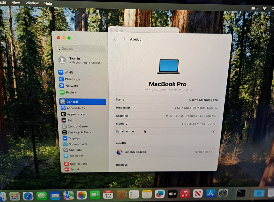Open Accessibility settings

coord(73,108)
